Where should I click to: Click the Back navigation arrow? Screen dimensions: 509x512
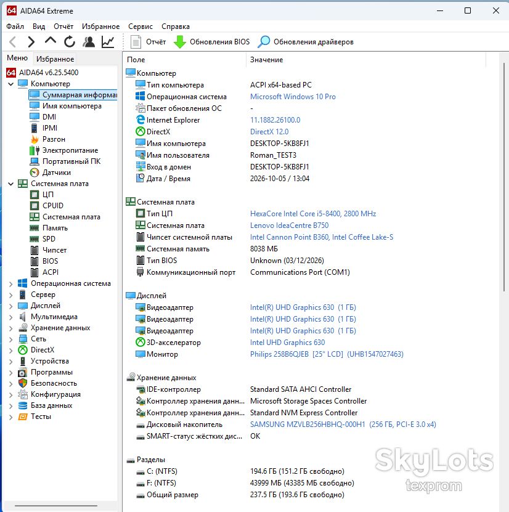pos(13,42)
